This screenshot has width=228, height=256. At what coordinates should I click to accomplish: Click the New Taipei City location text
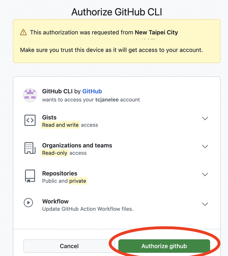point(156,32)
